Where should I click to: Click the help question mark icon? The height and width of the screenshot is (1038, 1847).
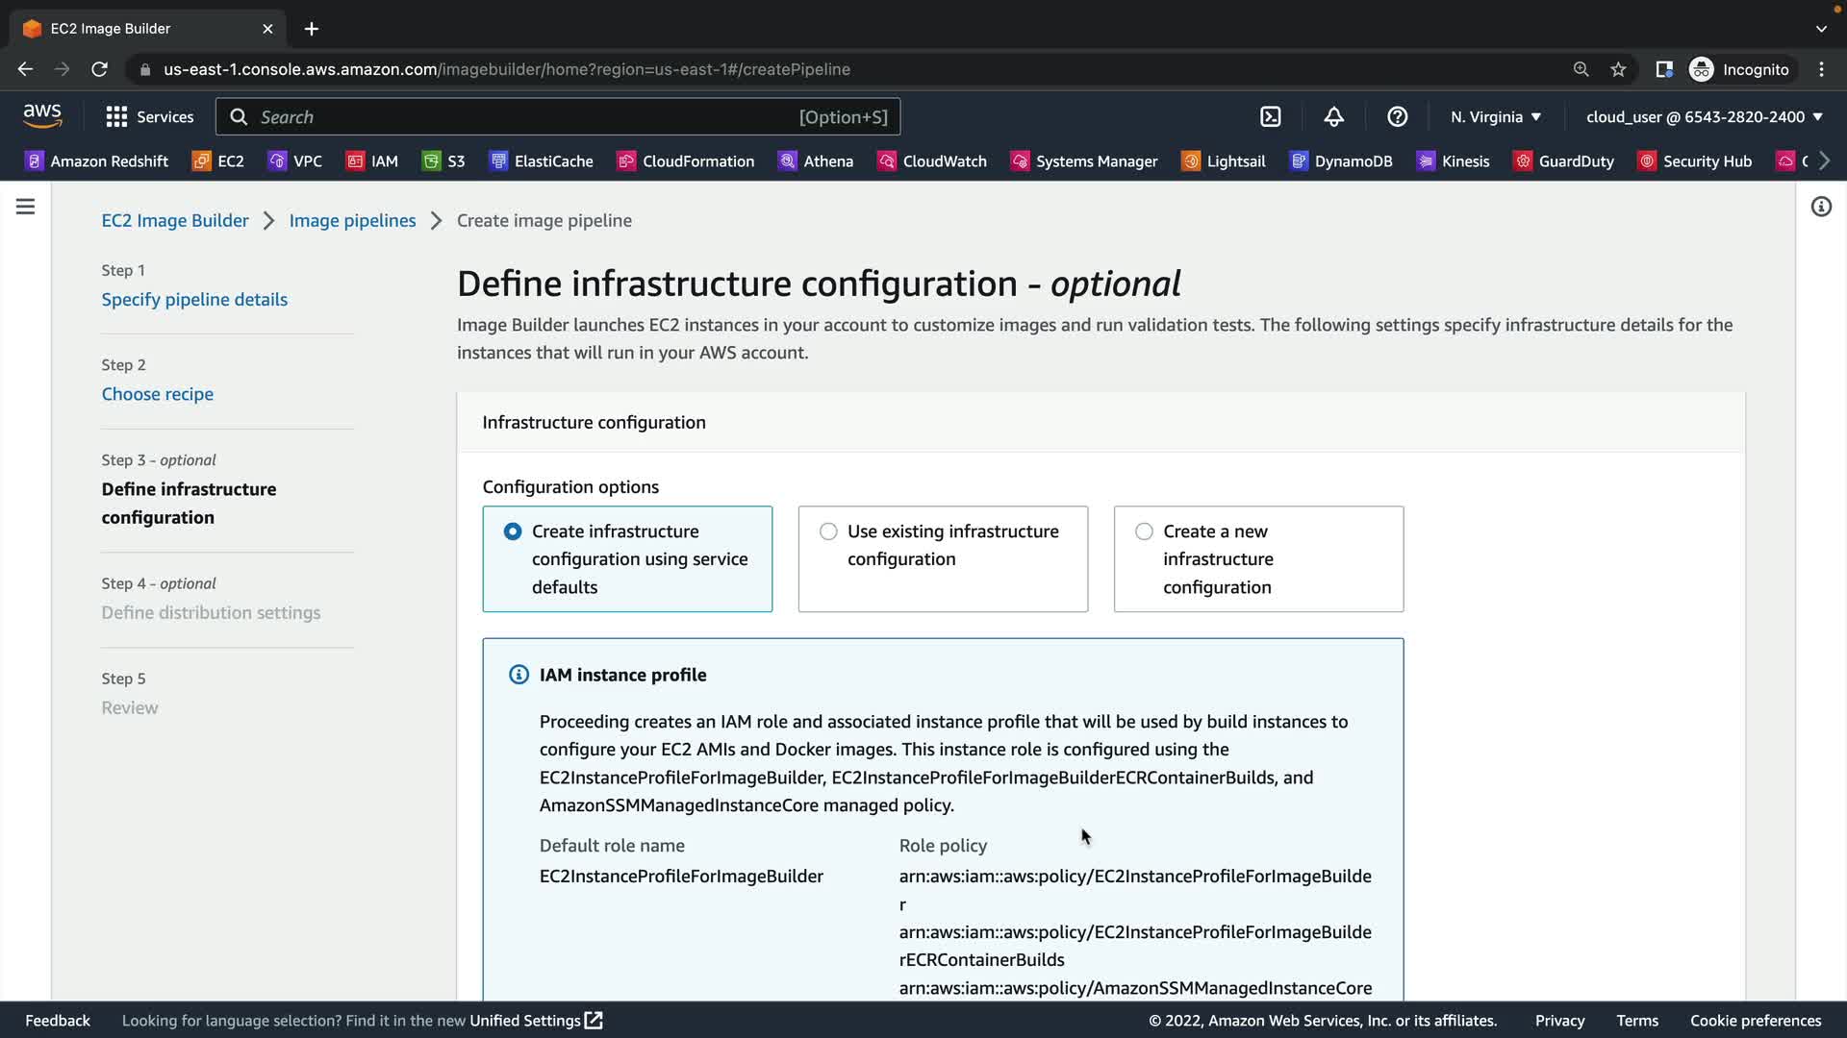pos(1397,116)
